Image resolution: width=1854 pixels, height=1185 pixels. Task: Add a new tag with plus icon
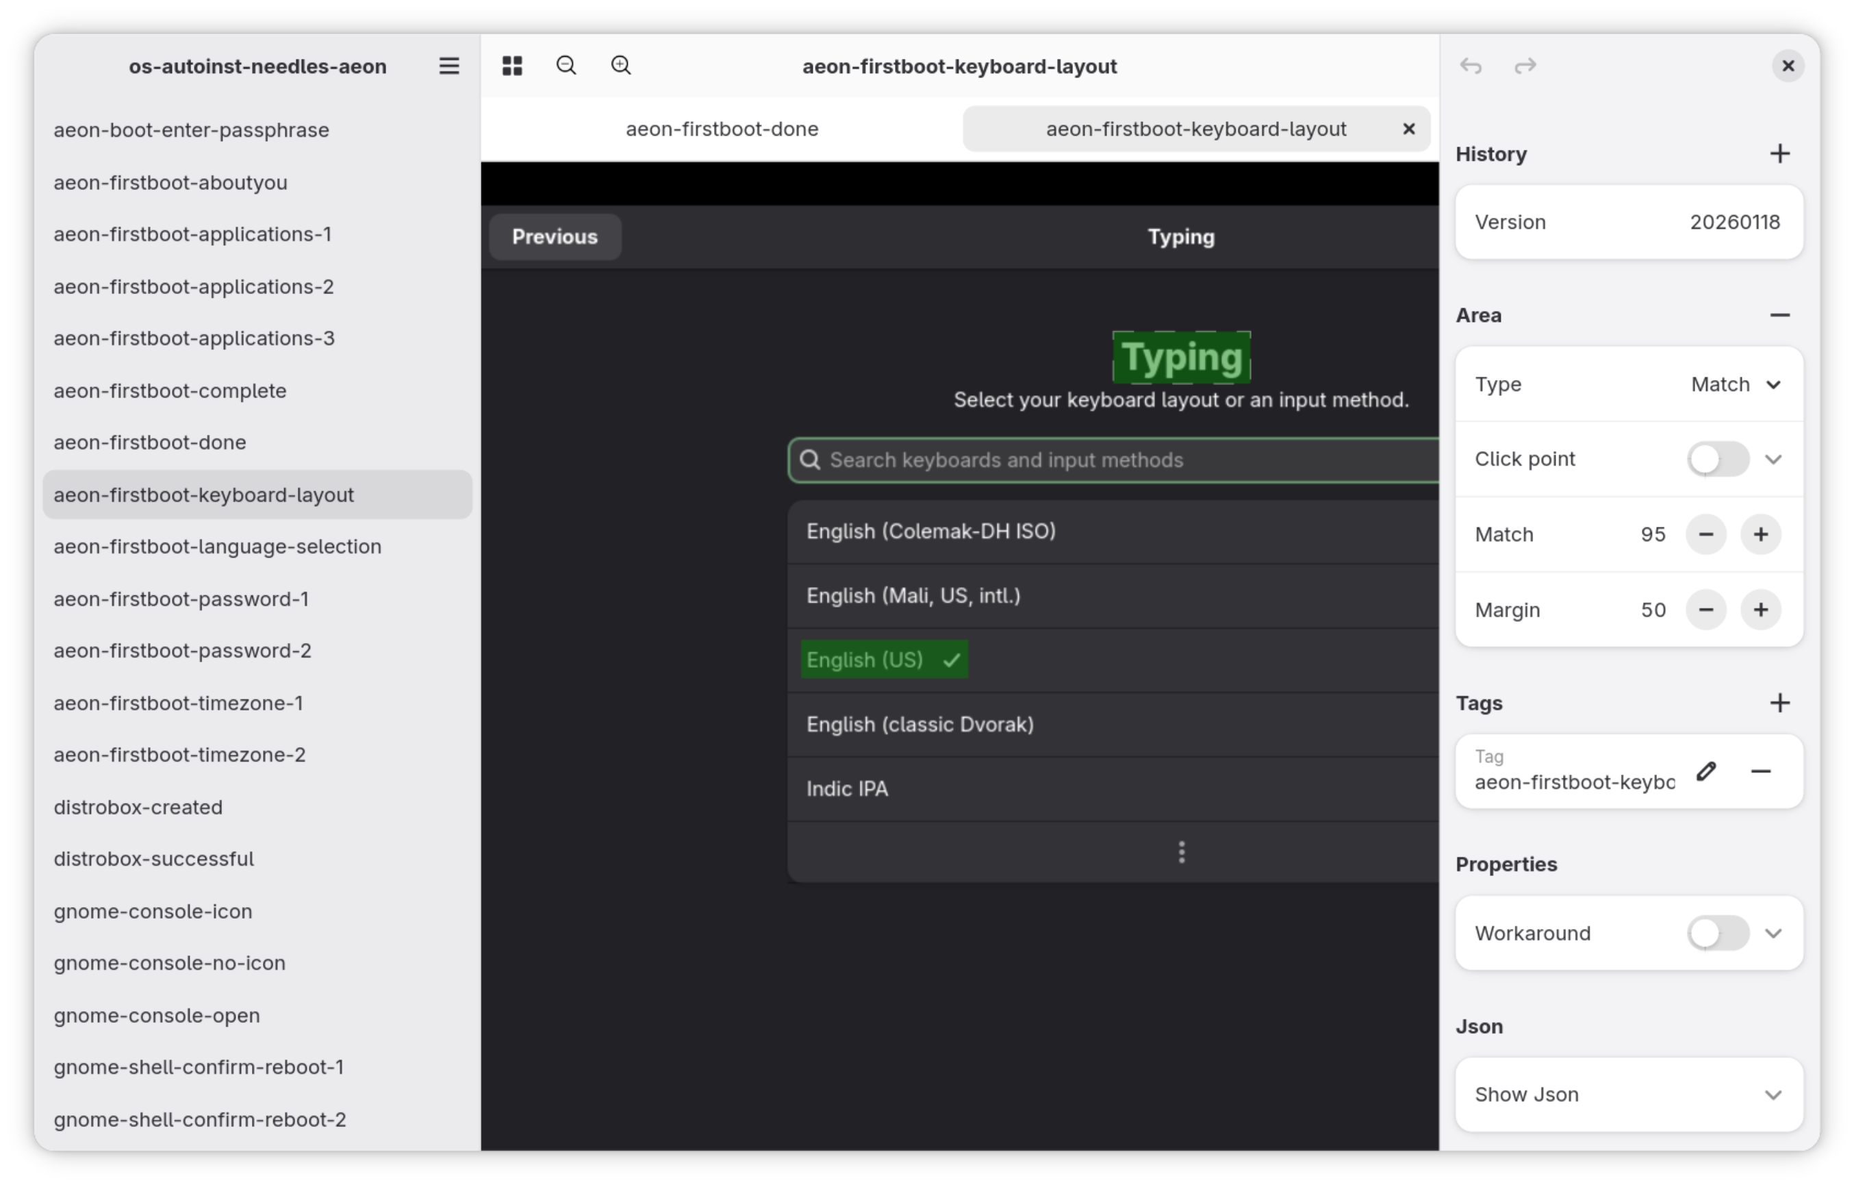point(1779,703)
